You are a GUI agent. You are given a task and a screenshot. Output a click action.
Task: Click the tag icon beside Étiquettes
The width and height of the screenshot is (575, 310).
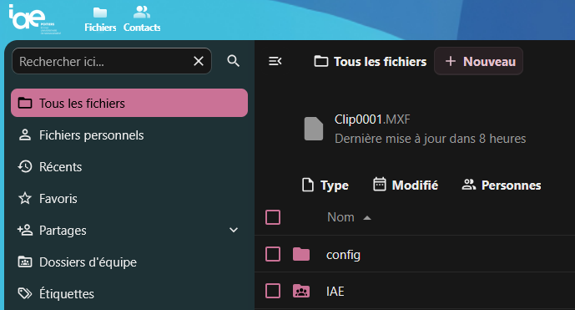point(25,293)
